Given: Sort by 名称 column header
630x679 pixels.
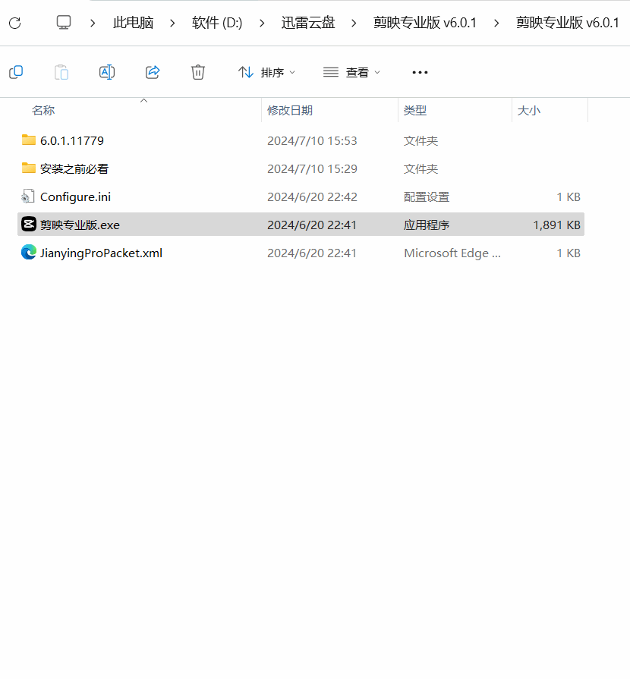Looking at the screenshot, I should [43, 111].
